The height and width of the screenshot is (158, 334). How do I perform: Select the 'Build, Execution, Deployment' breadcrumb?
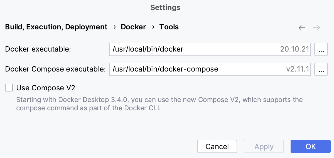pos(56,27)
